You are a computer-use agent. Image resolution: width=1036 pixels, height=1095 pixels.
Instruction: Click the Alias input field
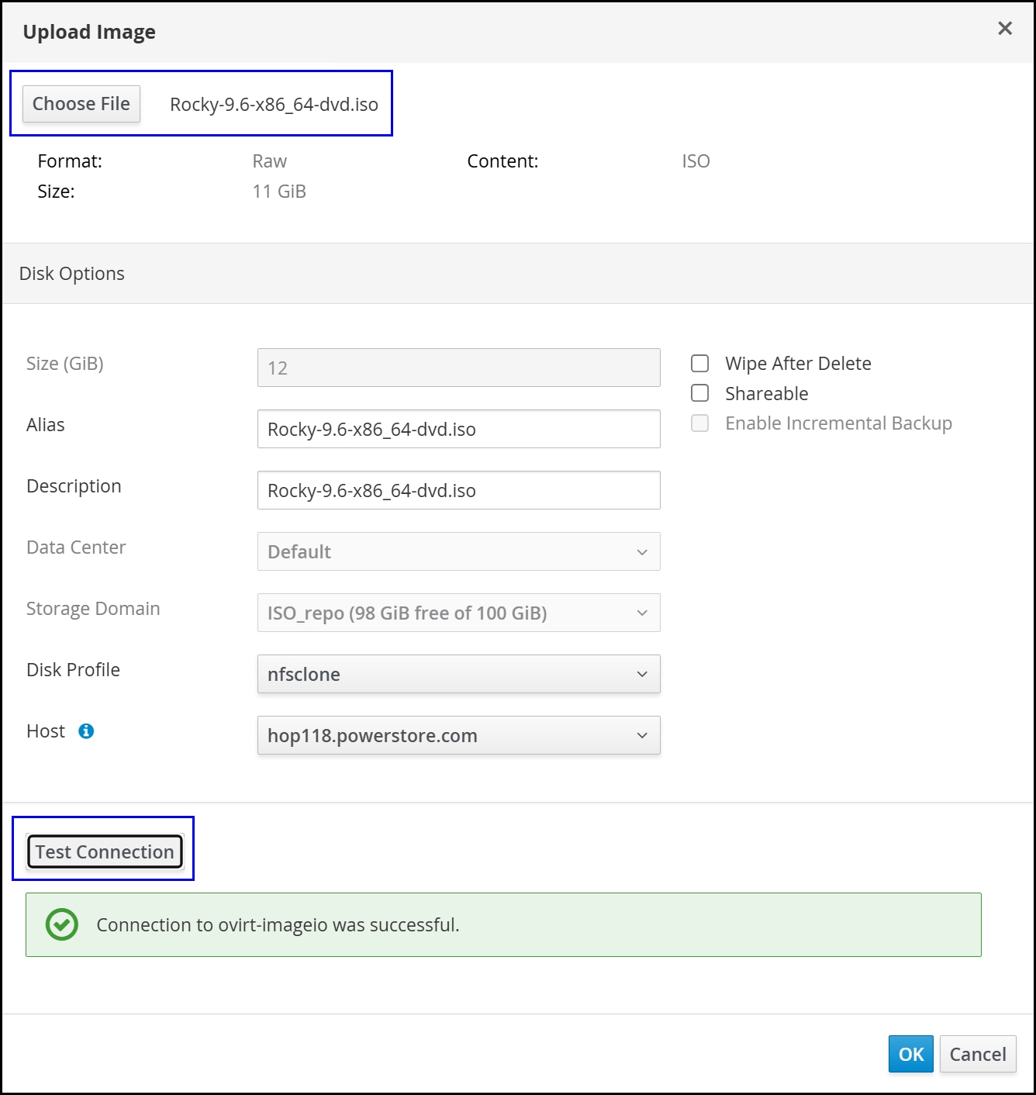(459, 429)
